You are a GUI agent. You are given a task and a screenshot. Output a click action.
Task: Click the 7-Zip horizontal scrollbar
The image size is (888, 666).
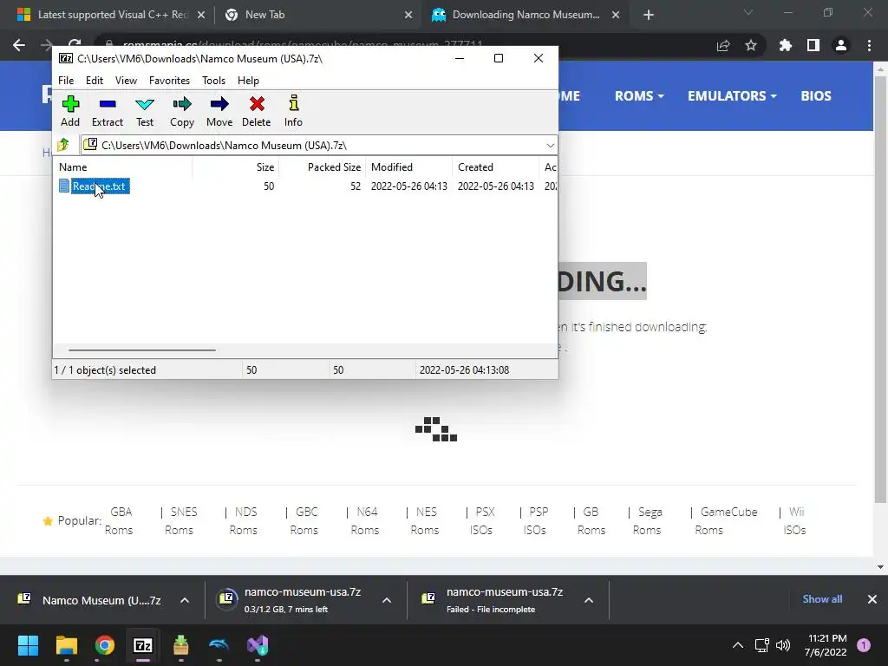pos(141,350)
